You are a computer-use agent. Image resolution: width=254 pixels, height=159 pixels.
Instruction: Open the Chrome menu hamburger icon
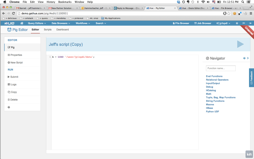click(251, 14)
